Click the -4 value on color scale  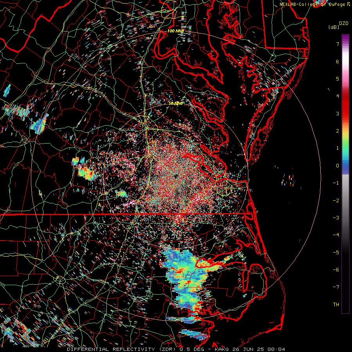coord(336,235)
